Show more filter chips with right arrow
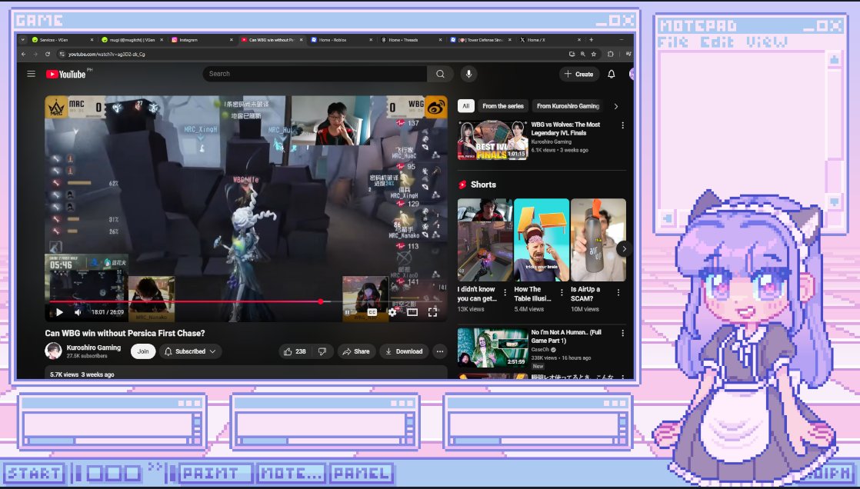This screenshot has width=860, height=489. [615, 106]
